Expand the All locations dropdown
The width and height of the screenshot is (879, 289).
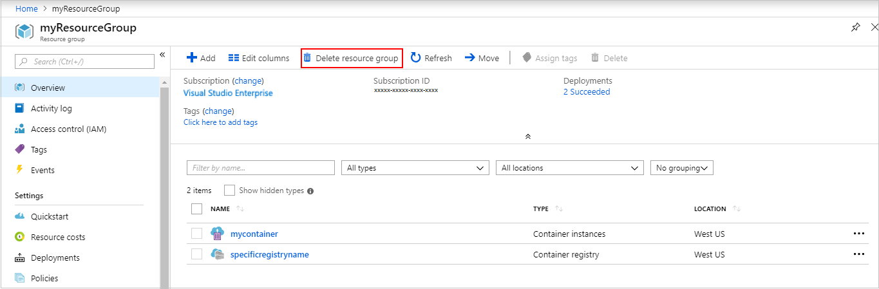tap(569, 168)
